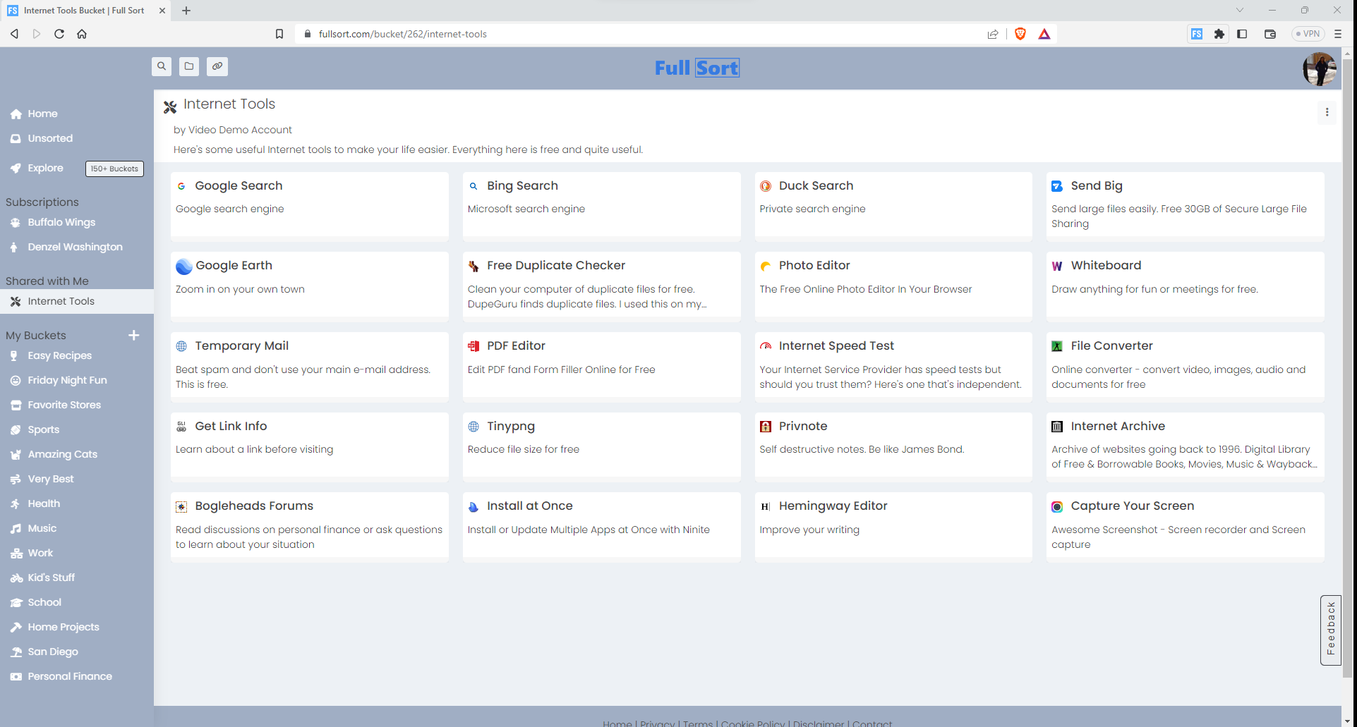
Task: Click the Feedback tab on the right edge
Action: (x=1331, y=630)
